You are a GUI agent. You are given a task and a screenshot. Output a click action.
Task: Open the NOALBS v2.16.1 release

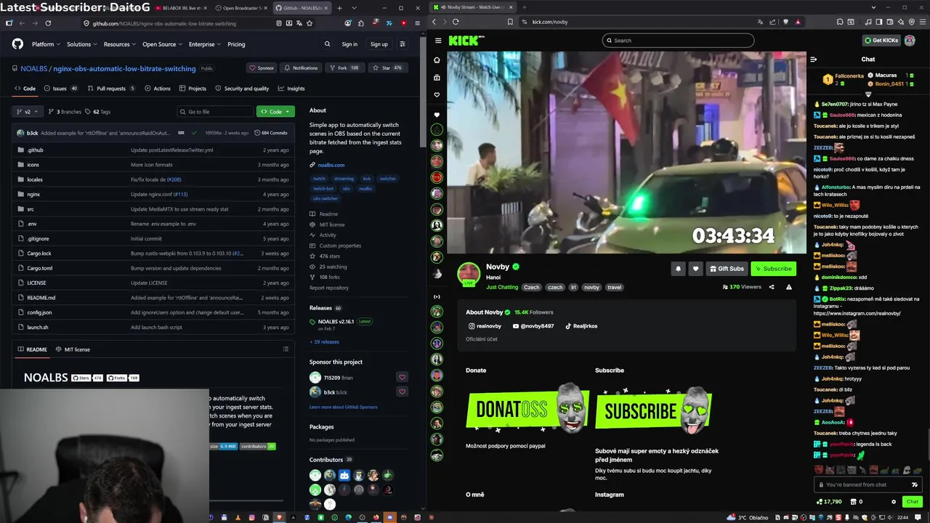[x=336, y=321]
